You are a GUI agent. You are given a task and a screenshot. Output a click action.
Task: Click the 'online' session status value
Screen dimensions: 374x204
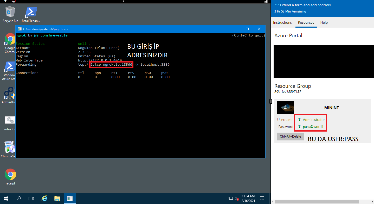(84, 44)
